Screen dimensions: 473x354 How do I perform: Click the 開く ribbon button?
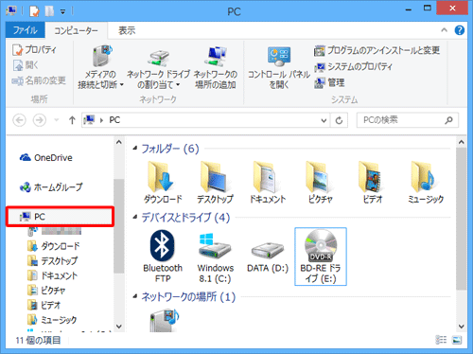pyautogui.click(x=26, y=65)
